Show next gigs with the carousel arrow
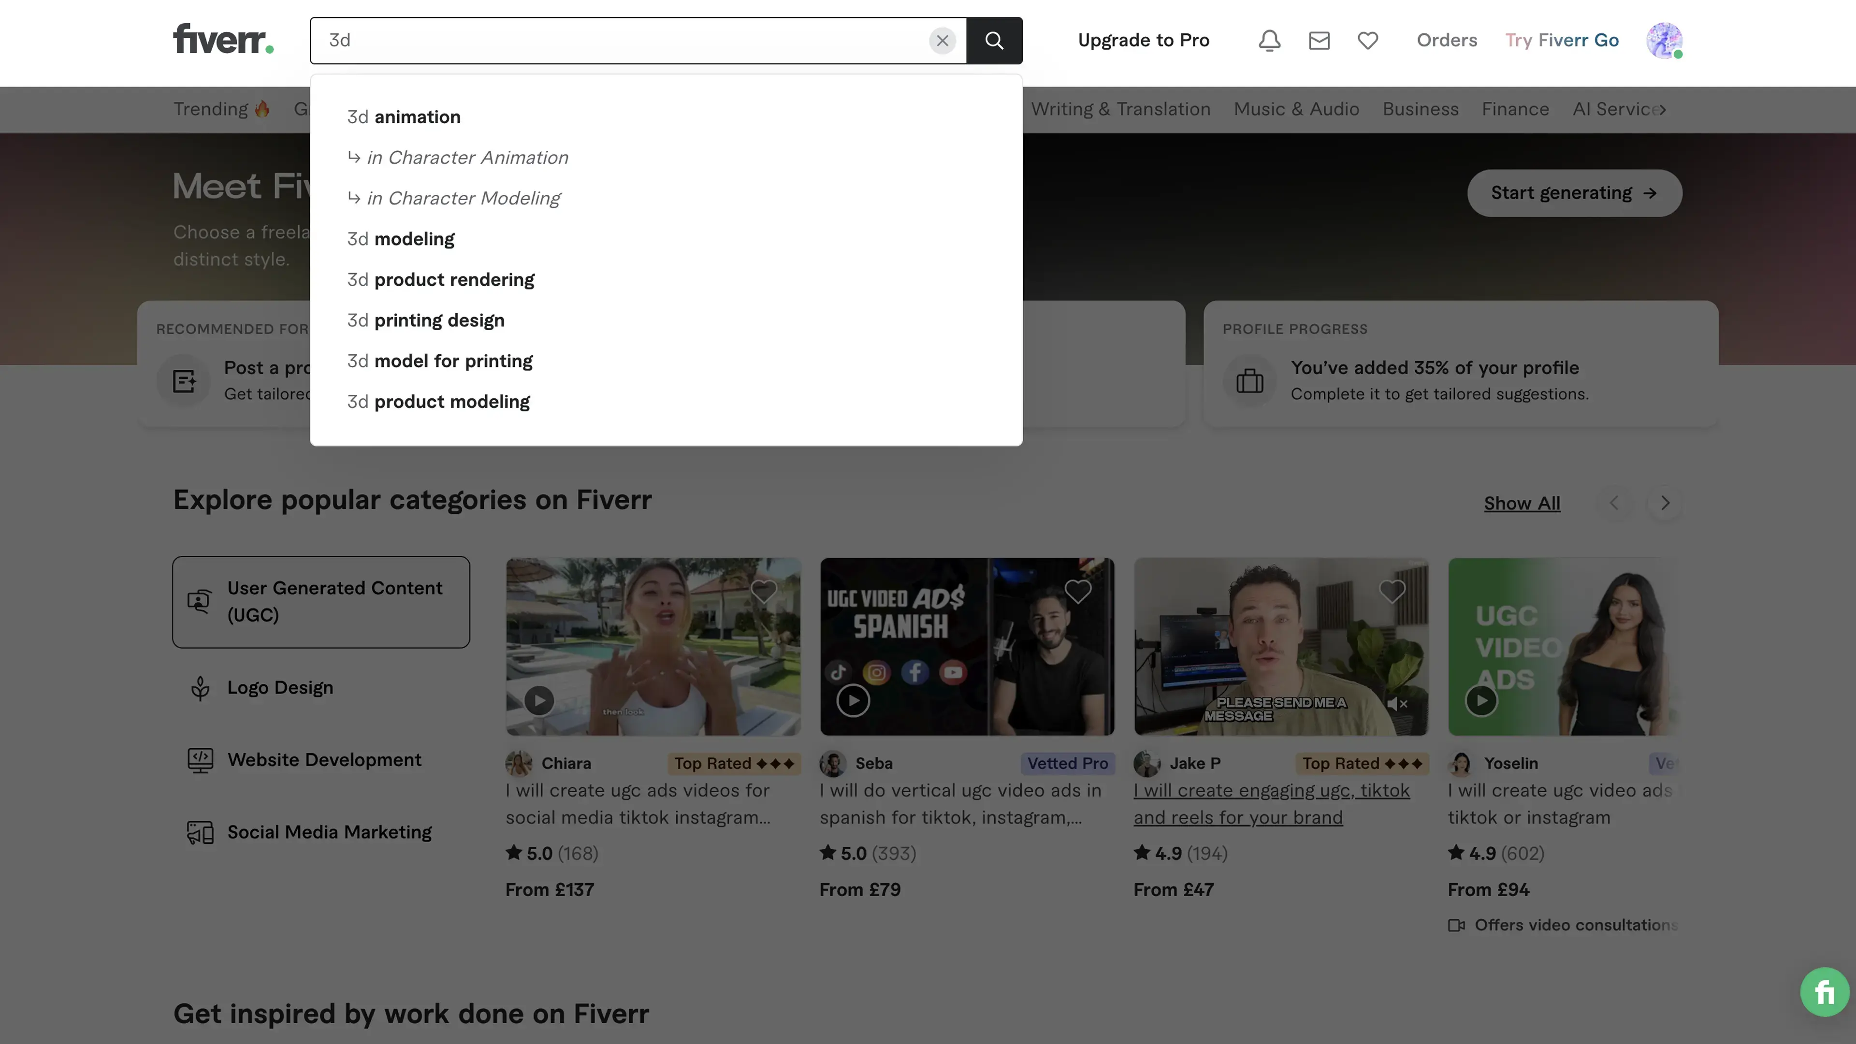1856x1044 pixels. 1664,503
